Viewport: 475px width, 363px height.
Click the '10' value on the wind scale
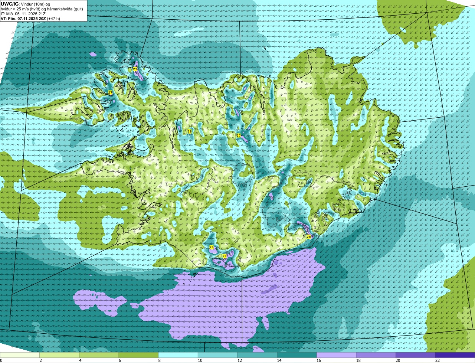coord(200,360)
